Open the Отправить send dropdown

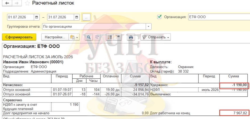coord(155,37)
